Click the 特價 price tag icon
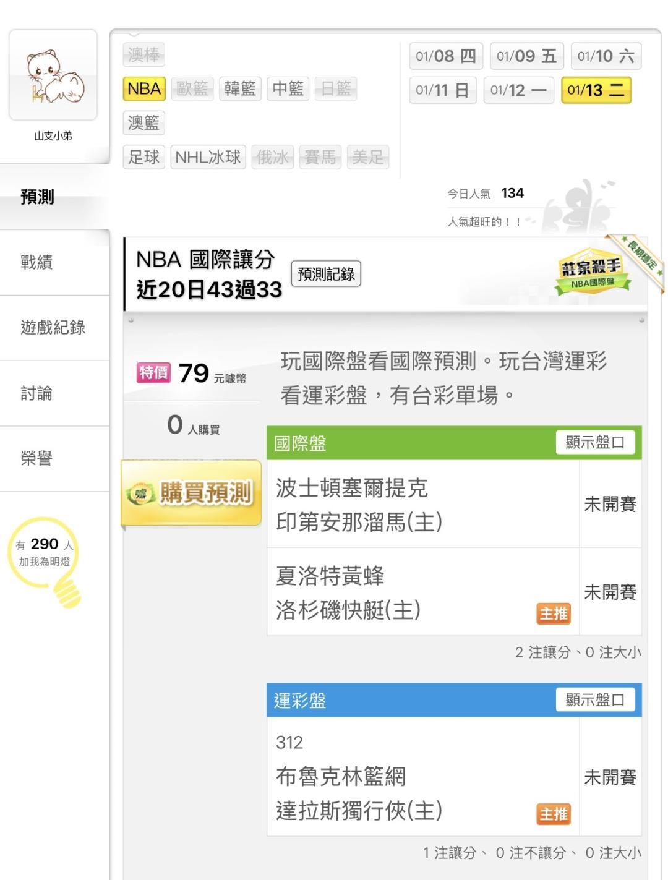 (x=153, y=373)
